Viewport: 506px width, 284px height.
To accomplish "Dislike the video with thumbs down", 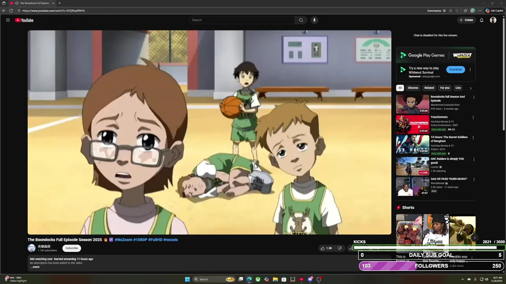I will click(340, 248).
